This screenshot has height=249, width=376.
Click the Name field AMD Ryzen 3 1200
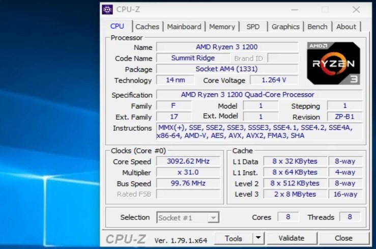[227, 47]
